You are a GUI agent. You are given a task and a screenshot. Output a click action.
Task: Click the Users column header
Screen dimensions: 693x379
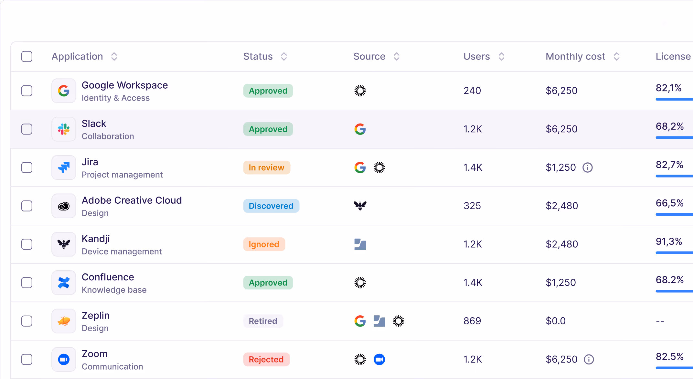476,57
